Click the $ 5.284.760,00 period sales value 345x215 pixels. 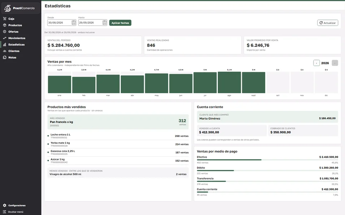tap(64, 45)
